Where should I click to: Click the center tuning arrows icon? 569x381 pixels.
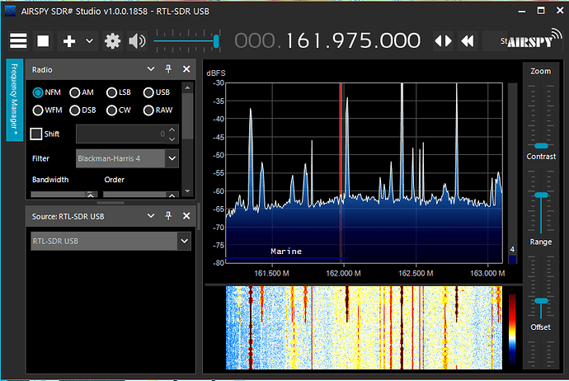pyautogui.click(x=443, y=40)
